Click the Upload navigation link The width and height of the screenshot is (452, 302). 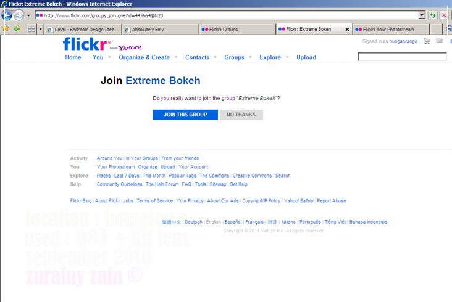pos(306,57)
